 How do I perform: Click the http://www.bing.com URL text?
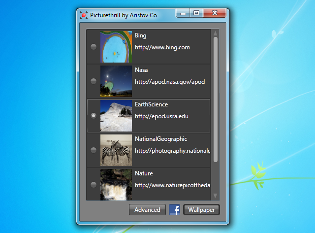click(162, 48)
